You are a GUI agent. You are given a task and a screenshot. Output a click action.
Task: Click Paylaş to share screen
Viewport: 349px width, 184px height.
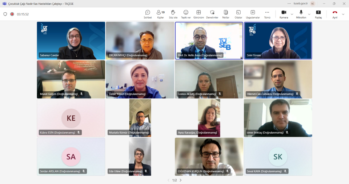click(318, 14)
